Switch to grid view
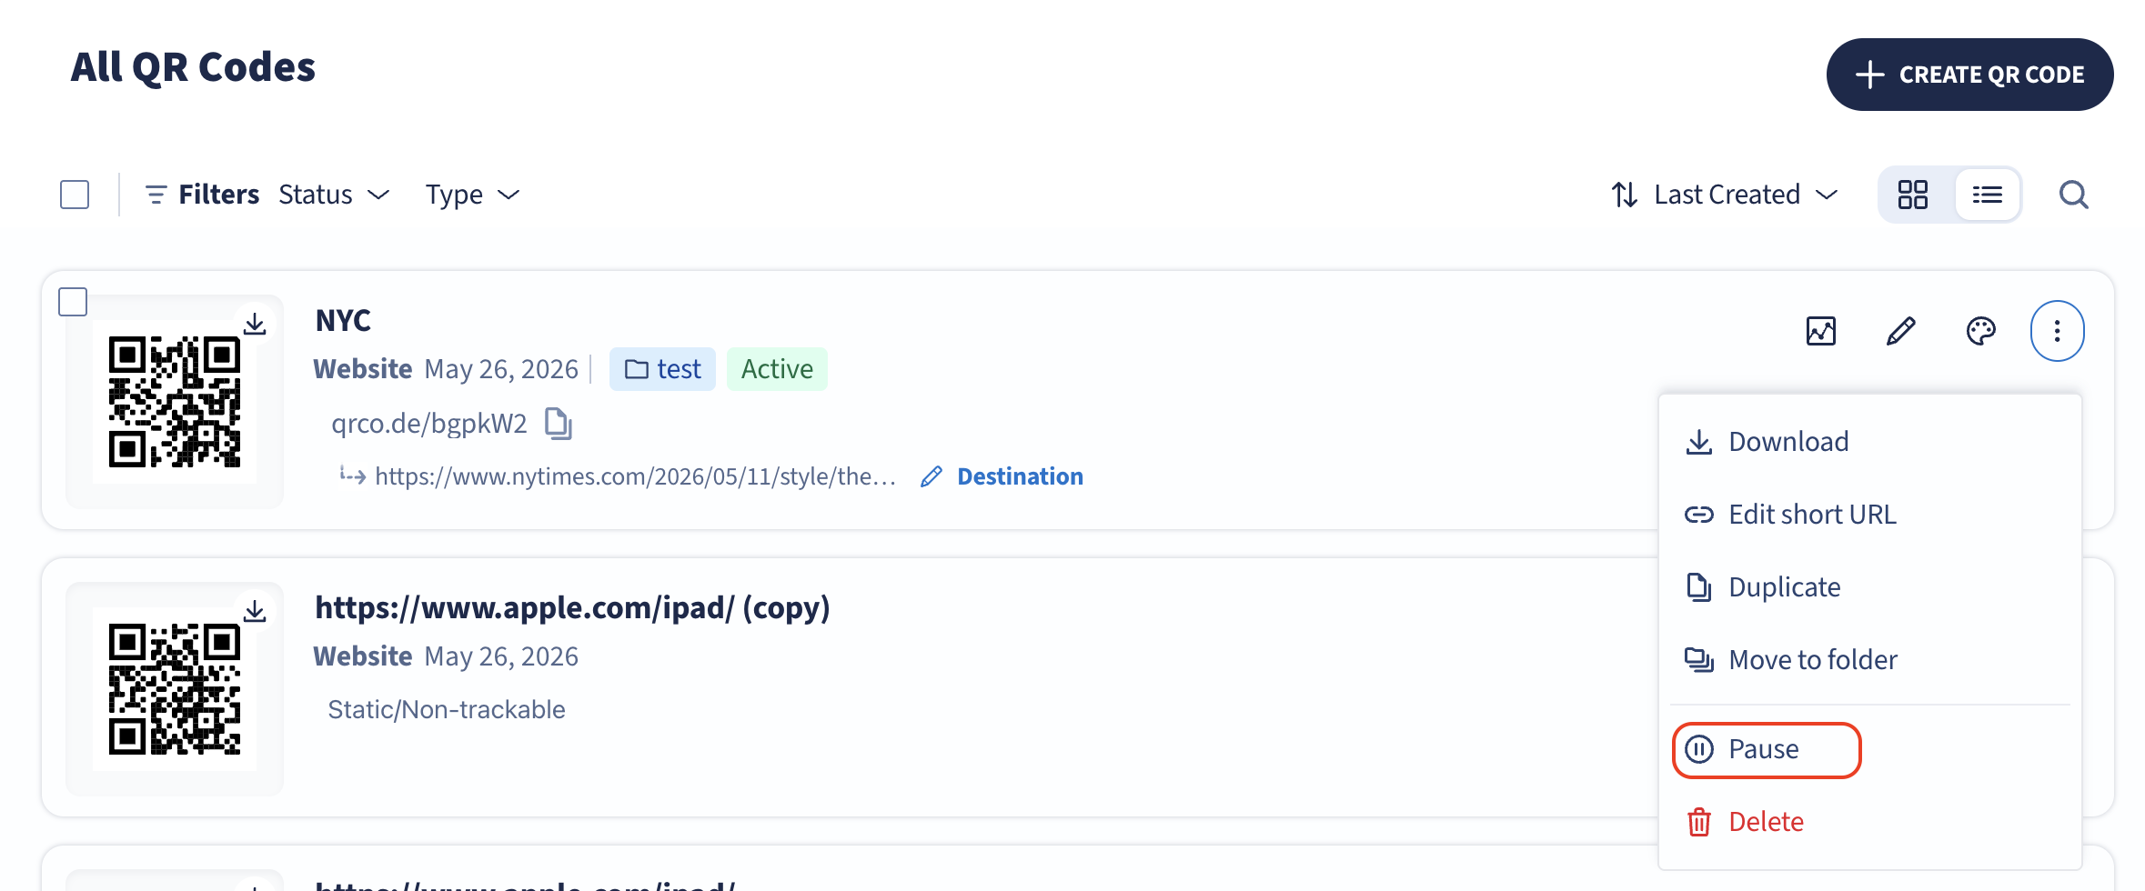This screenshot has width=2145, height=891. pos(1913,195)
